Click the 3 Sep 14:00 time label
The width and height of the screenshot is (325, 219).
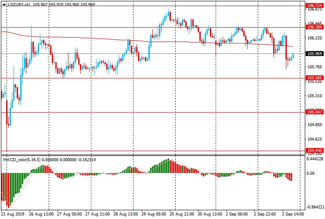pos(293,214)
